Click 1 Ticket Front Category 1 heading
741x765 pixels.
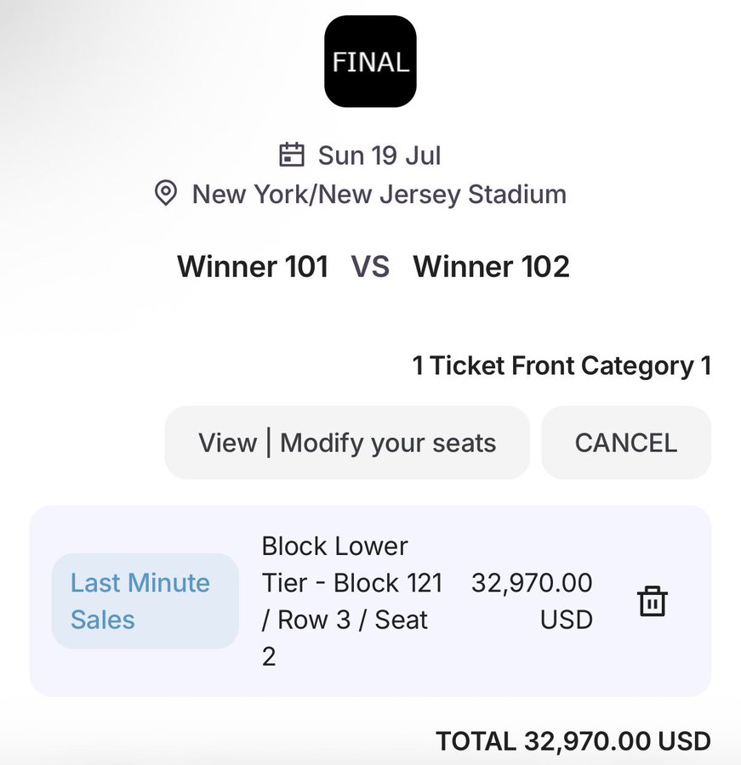click(561, 365)
